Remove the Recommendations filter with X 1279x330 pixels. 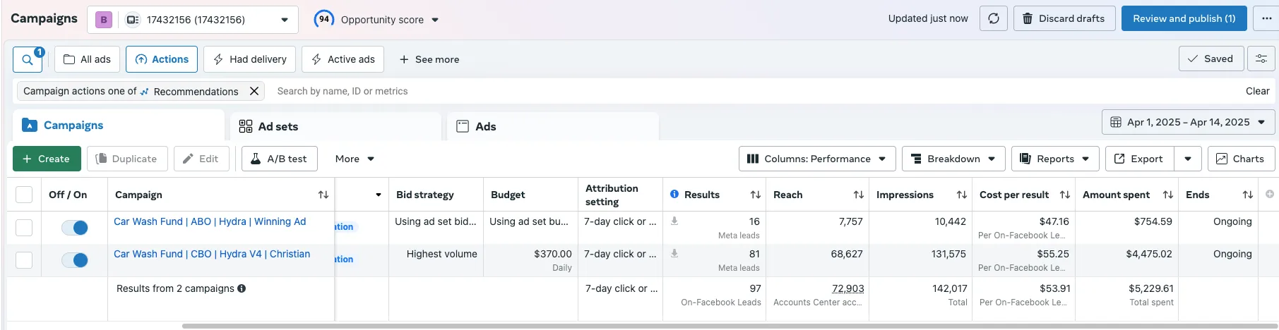click(x=254, y=91)
